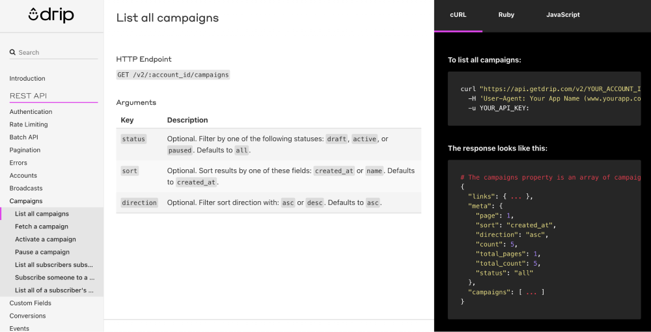Select the JavaScript code tab
The height and width of the screenshot is (332, 651).
(562, 15)
